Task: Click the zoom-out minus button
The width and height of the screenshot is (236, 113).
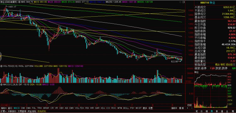Action: 192,108
